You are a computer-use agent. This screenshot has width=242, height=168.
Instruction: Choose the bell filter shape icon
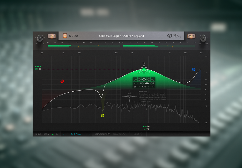(144, 80)
